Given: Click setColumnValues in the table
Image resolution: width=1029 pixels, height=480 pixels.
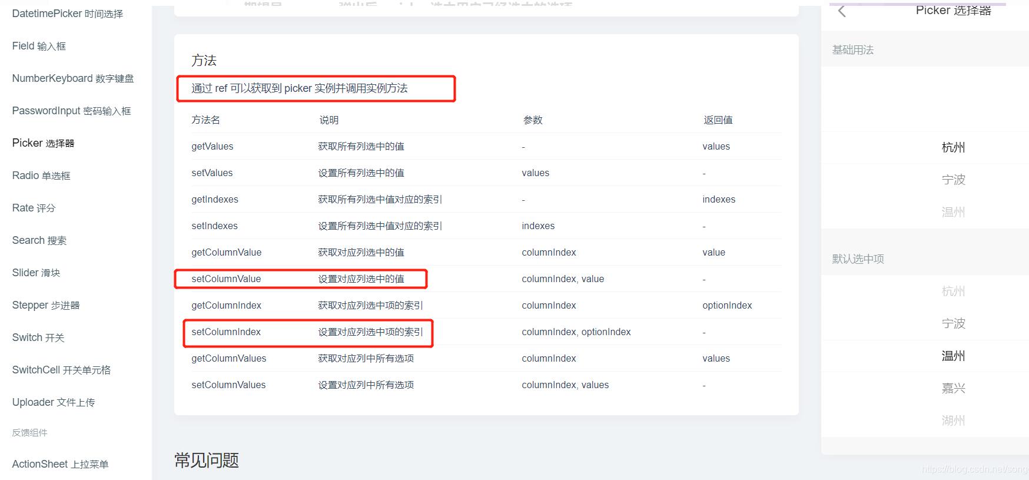Looking at the screenshot, I should click(x=228, y=385).
